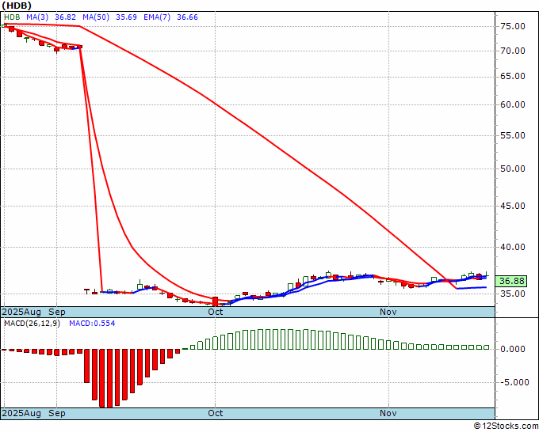Click the 0.000 MACD axis label

pos(513,349)
